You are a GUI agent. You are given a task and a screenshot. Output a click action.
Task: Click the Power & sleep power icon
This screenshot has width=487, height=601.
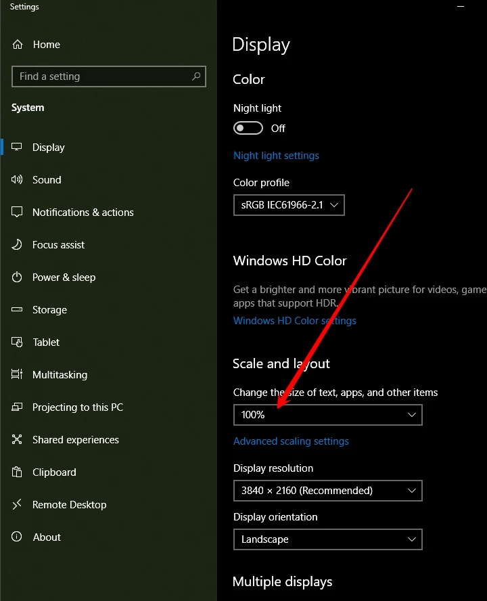[17, 277]
